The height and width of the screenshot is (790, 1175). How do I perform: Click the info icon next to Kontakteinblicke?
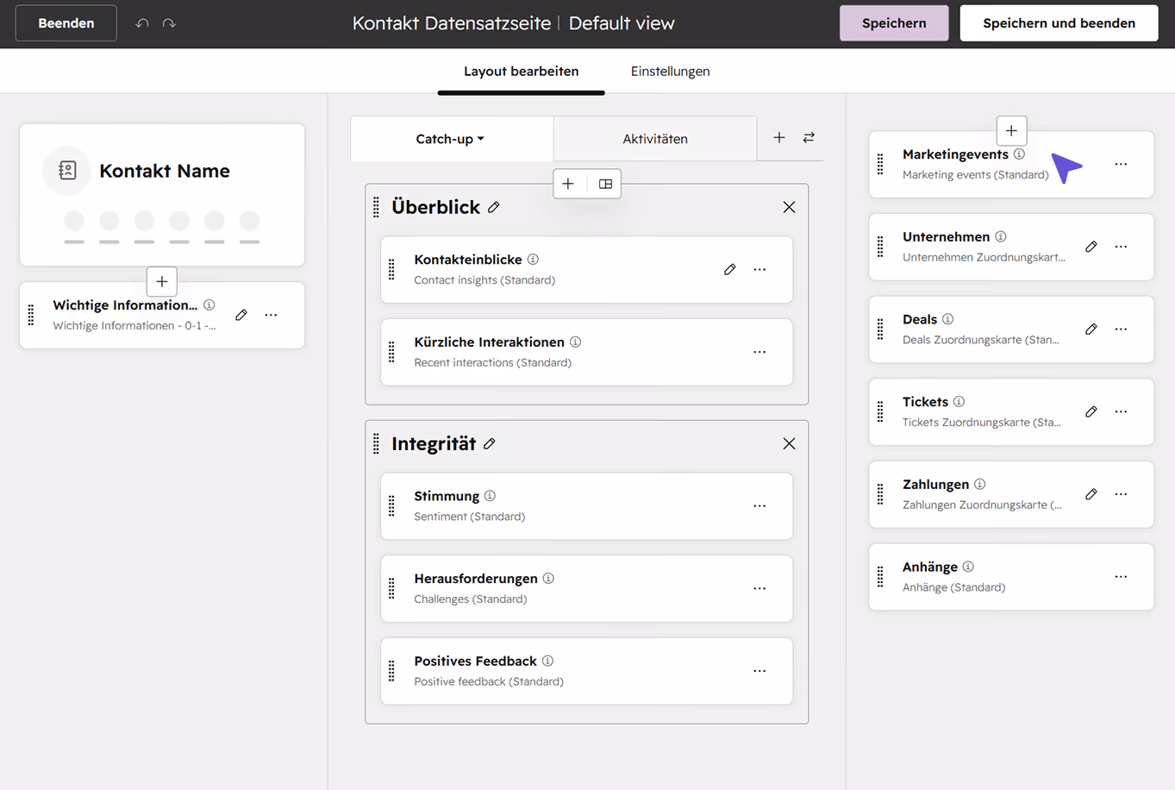533,259
